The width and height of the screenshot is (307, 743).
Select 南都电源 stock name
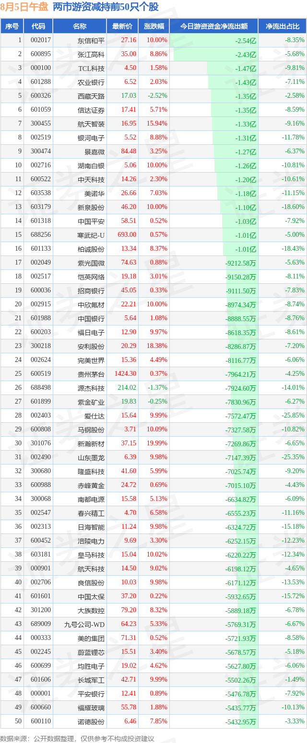coord(91,499)
